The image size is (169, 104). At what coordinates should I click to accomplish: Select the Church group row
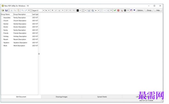(19, 21)
